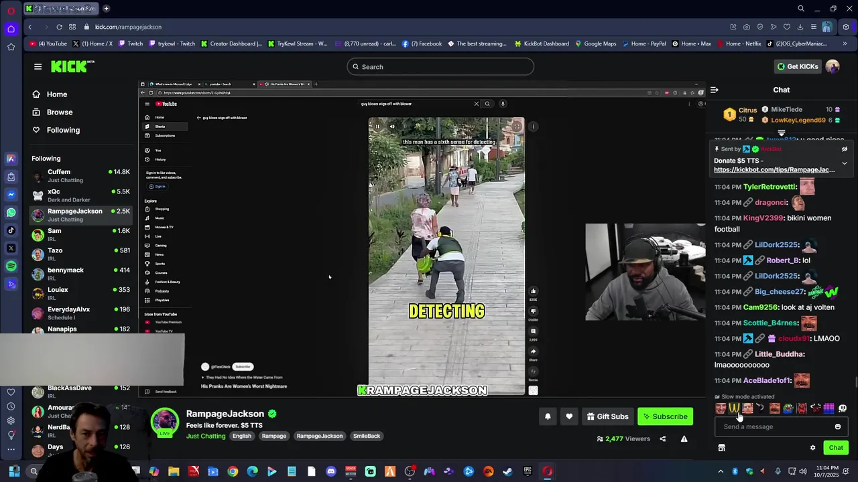Share the stream via share icon
Viewport: 858px width, 482px height.
[x=662, y=439]
